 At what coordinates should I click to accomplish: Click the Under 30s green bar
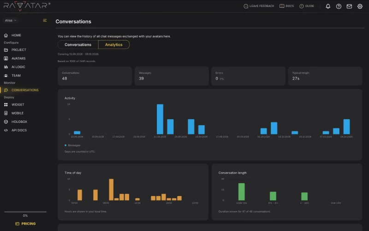[241, 191]
